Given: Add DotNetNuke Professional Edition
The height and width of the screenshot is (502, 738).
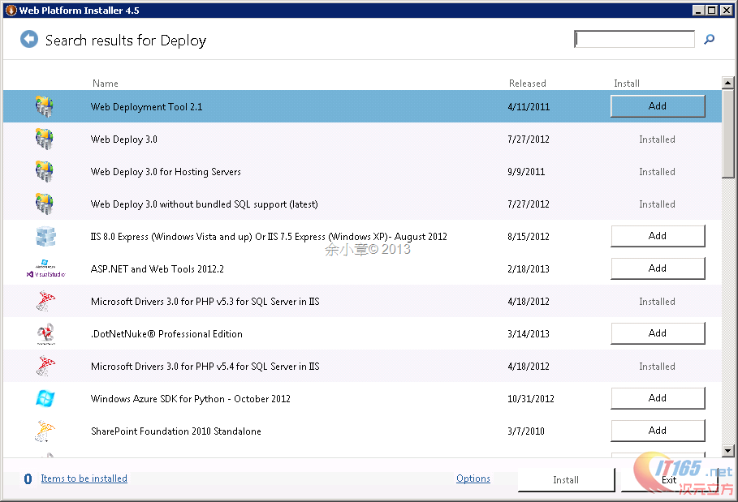Looking at the screenshot, I should [658, 333].
